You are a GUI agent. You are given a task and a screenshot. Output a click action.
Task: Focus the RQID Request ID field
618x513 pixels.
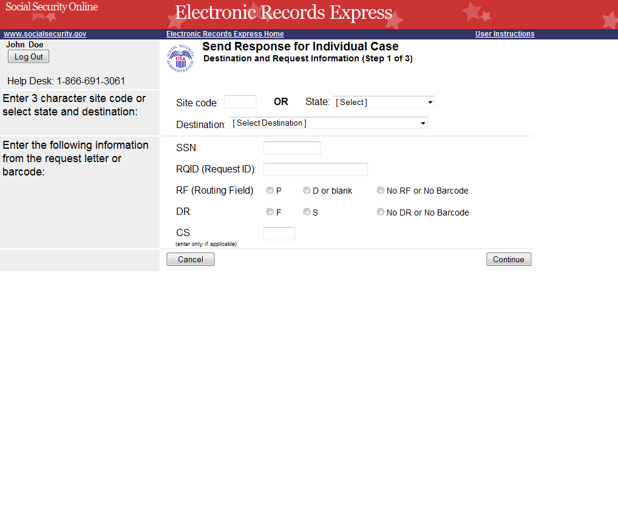(x=316, y=169)
